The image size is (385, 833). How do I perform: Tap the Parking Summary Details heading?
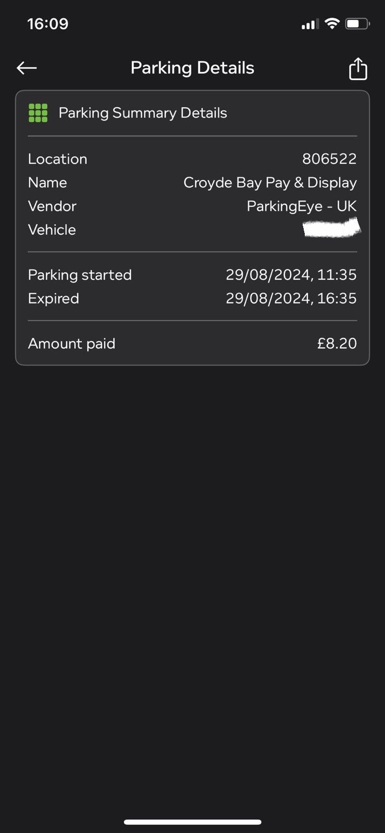click(143, 113)
